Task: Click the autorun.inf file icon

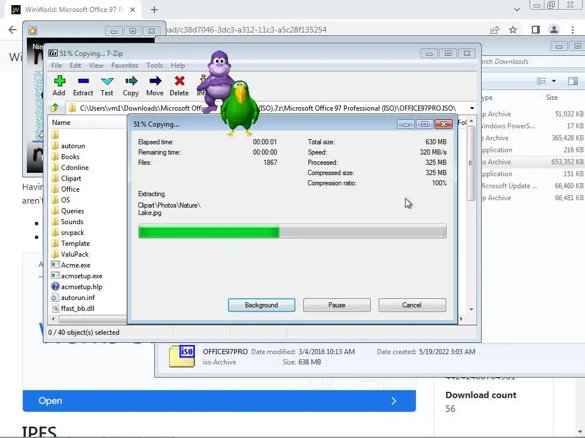Action: point(55,297)
